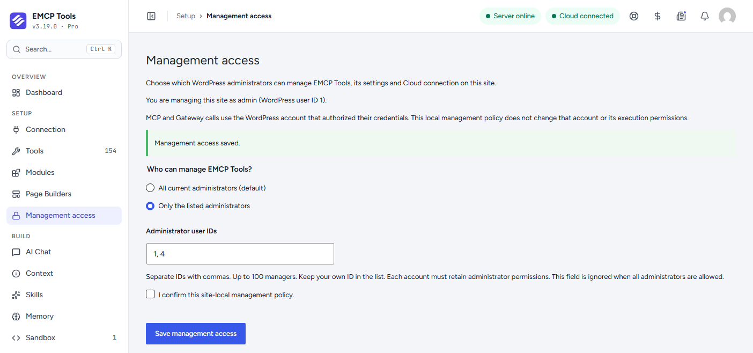Collapse the sidebar with the panel icon
The image size is (753, 353).
(151, 16)
